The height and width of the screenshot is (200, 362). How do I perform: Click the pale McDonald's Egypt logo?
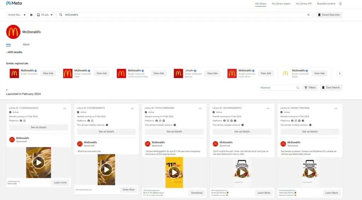285,73
